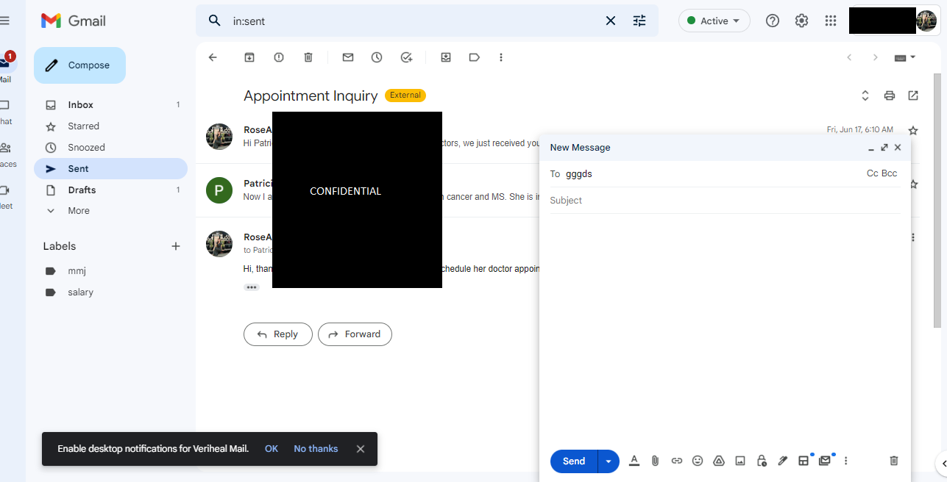Dismiss the desktop notifications banner

pos(361,449)
